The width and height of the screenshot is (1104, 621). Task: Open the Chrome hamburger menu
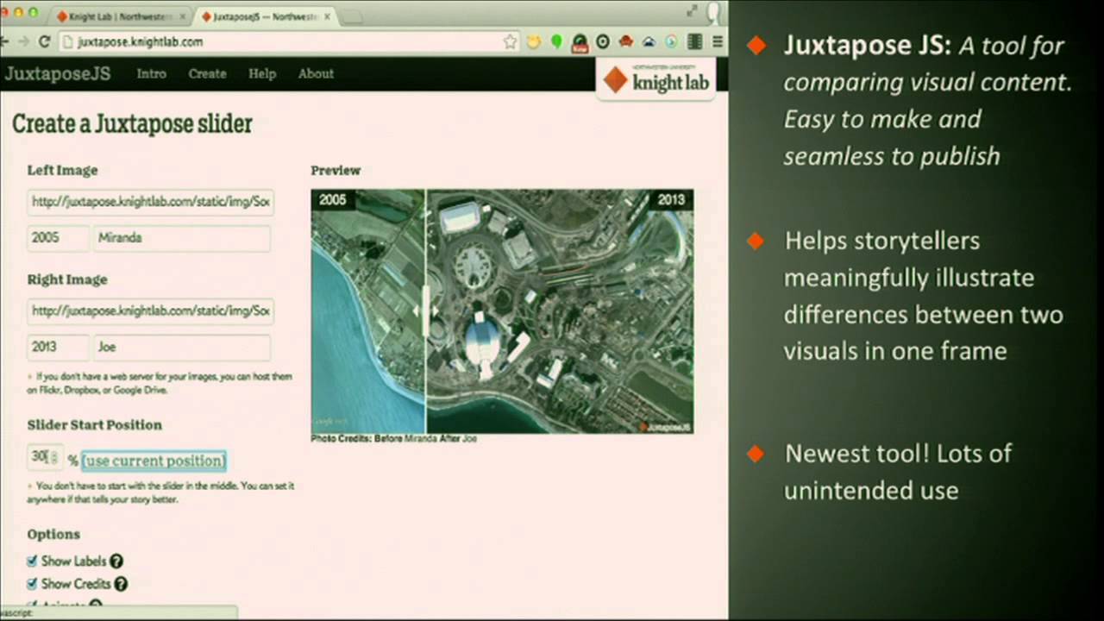point(718,41)
